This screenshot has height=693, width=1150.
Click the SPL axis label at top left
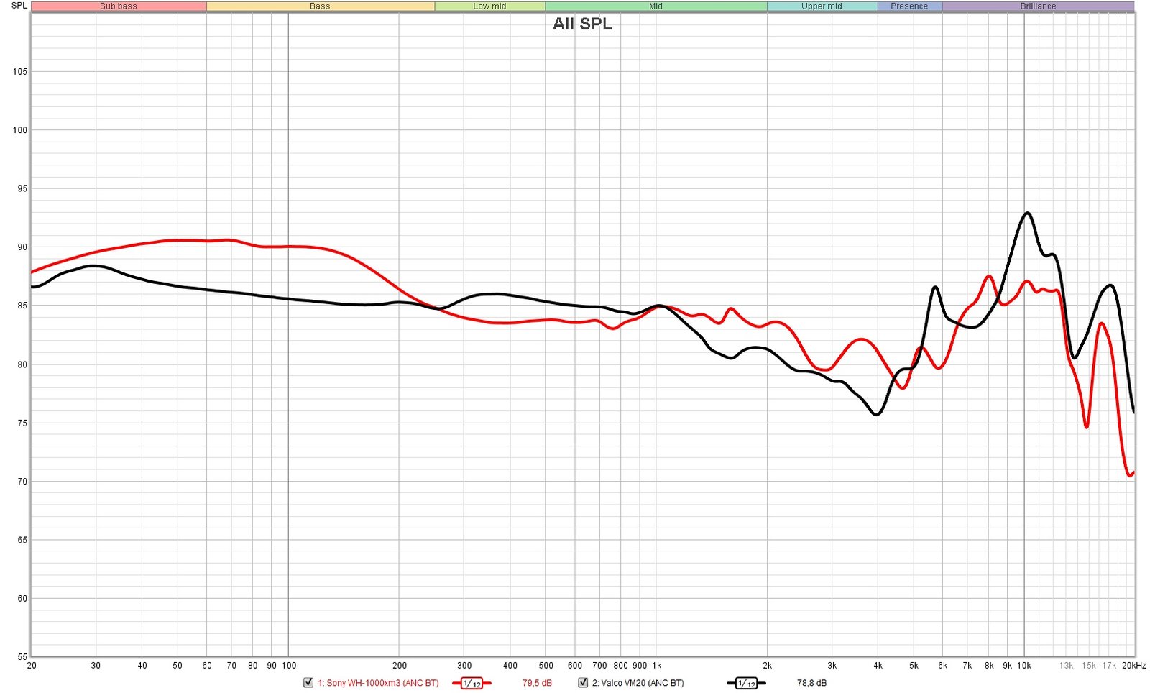(19, 6)
